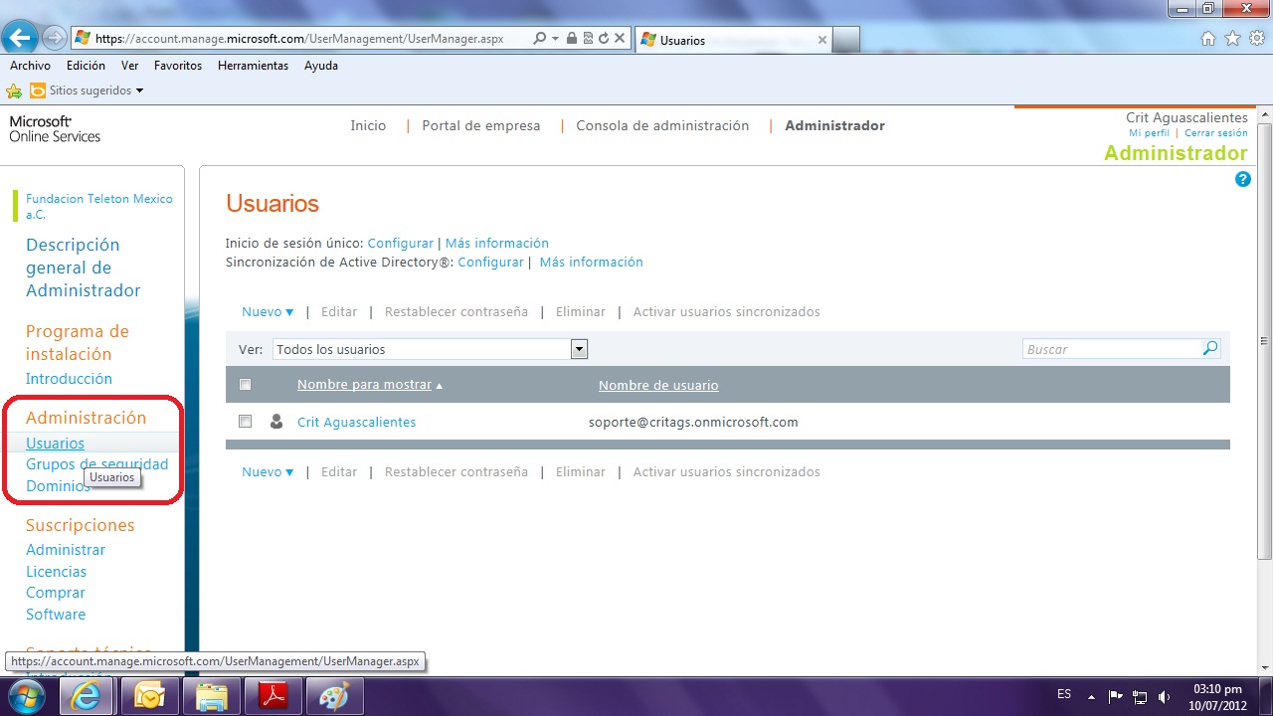The image size is (1273, 716).
Task: Select the Administrador navigation tab
Action: [834, 125]
